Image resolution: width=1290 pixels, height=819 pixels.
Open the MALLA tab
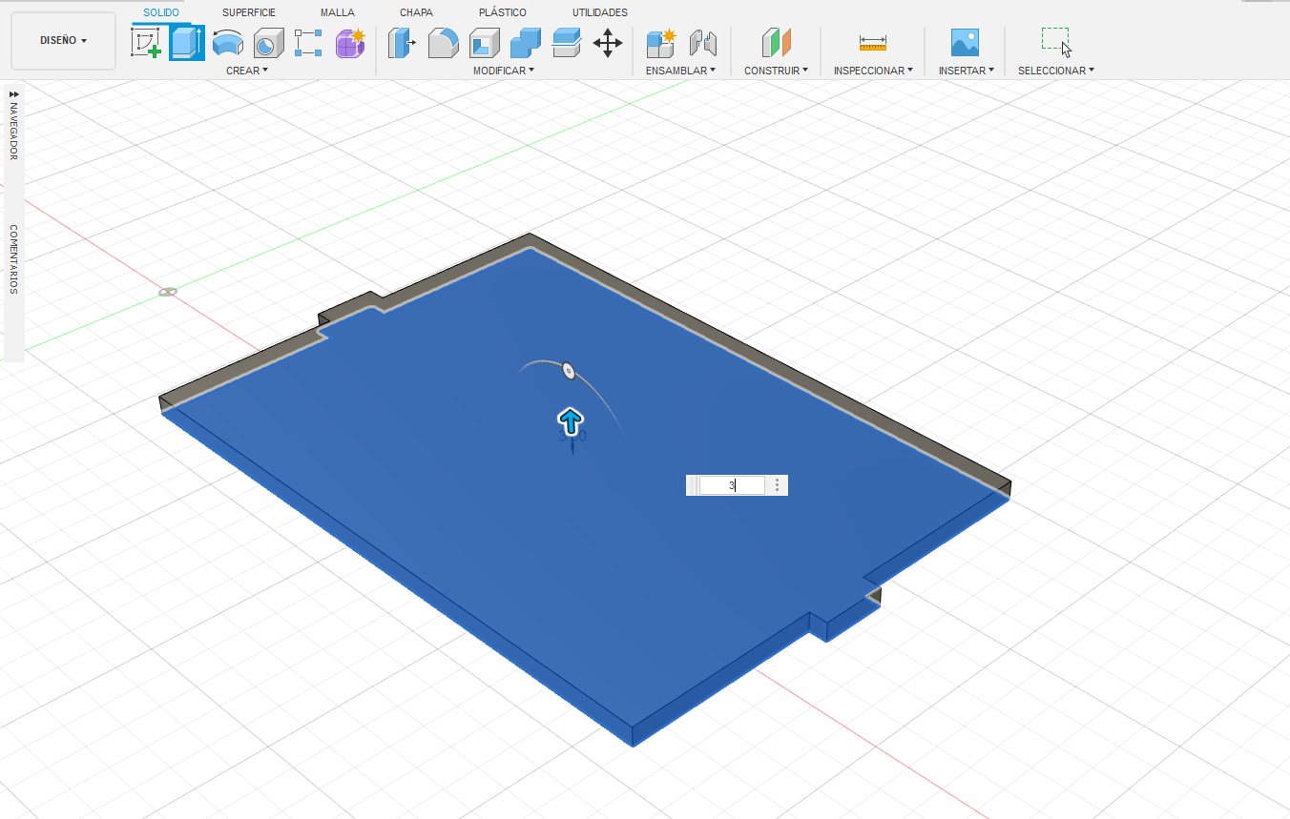(x=338, y=12)
